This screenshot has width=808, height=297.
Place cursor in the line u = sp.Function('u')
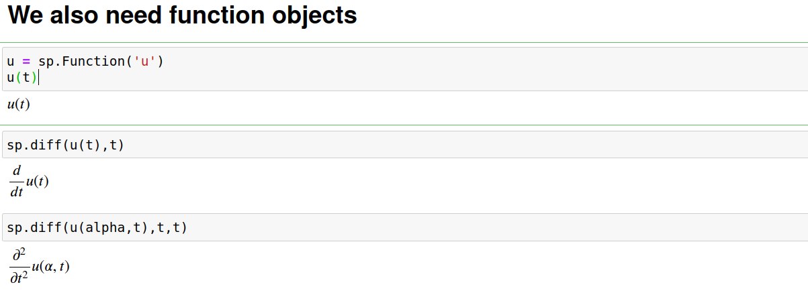point(85,62)
